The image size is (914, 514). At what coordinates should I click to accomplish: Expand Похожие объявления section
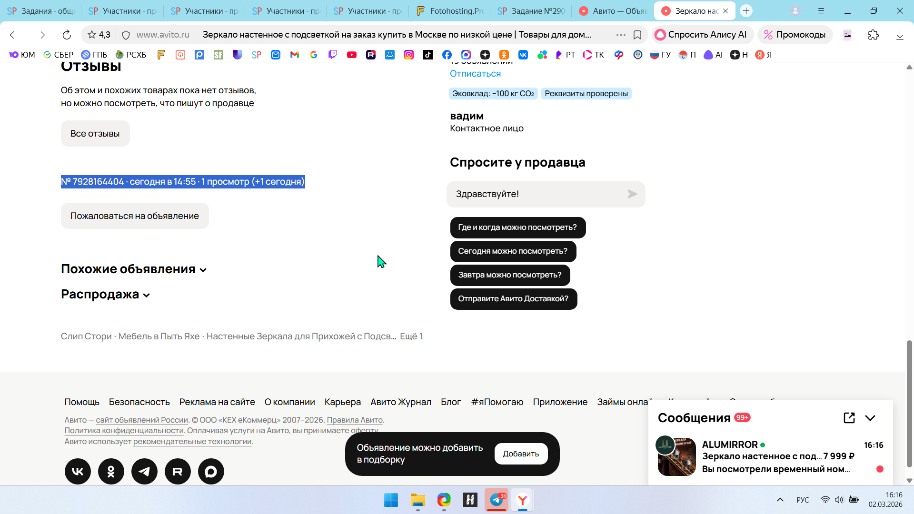coord(134,269)
